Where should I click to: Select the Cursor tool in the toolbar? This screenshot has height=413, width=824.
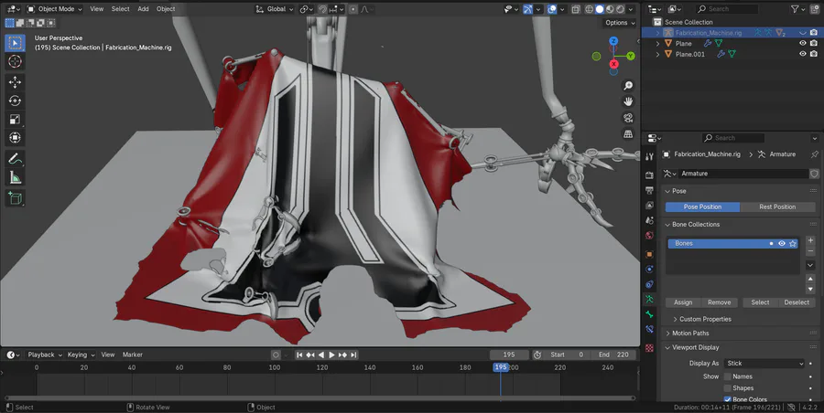[x=15, y=61]
